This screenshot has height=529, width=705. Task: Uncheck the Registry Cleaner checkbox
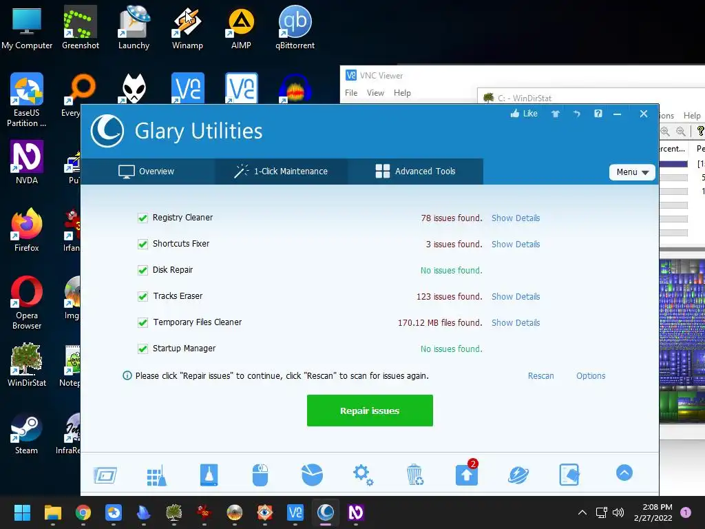coord(143,218)
